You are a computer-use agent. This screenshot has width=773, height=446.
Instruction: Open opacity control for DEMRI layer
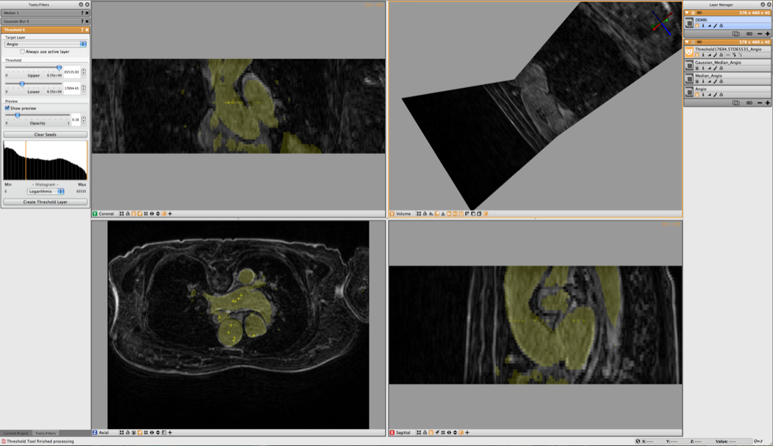coord(709,26)
